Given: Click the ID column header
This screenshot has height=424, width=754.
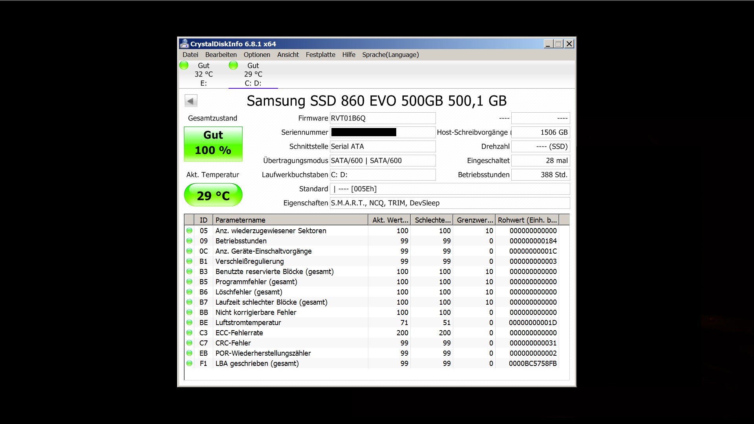Looking at the screenshot, I should point(203,220).
